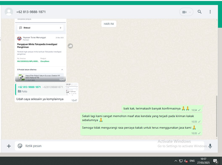Open the three-dot chat menu
The image size is (222, 165).
[210, 12]
